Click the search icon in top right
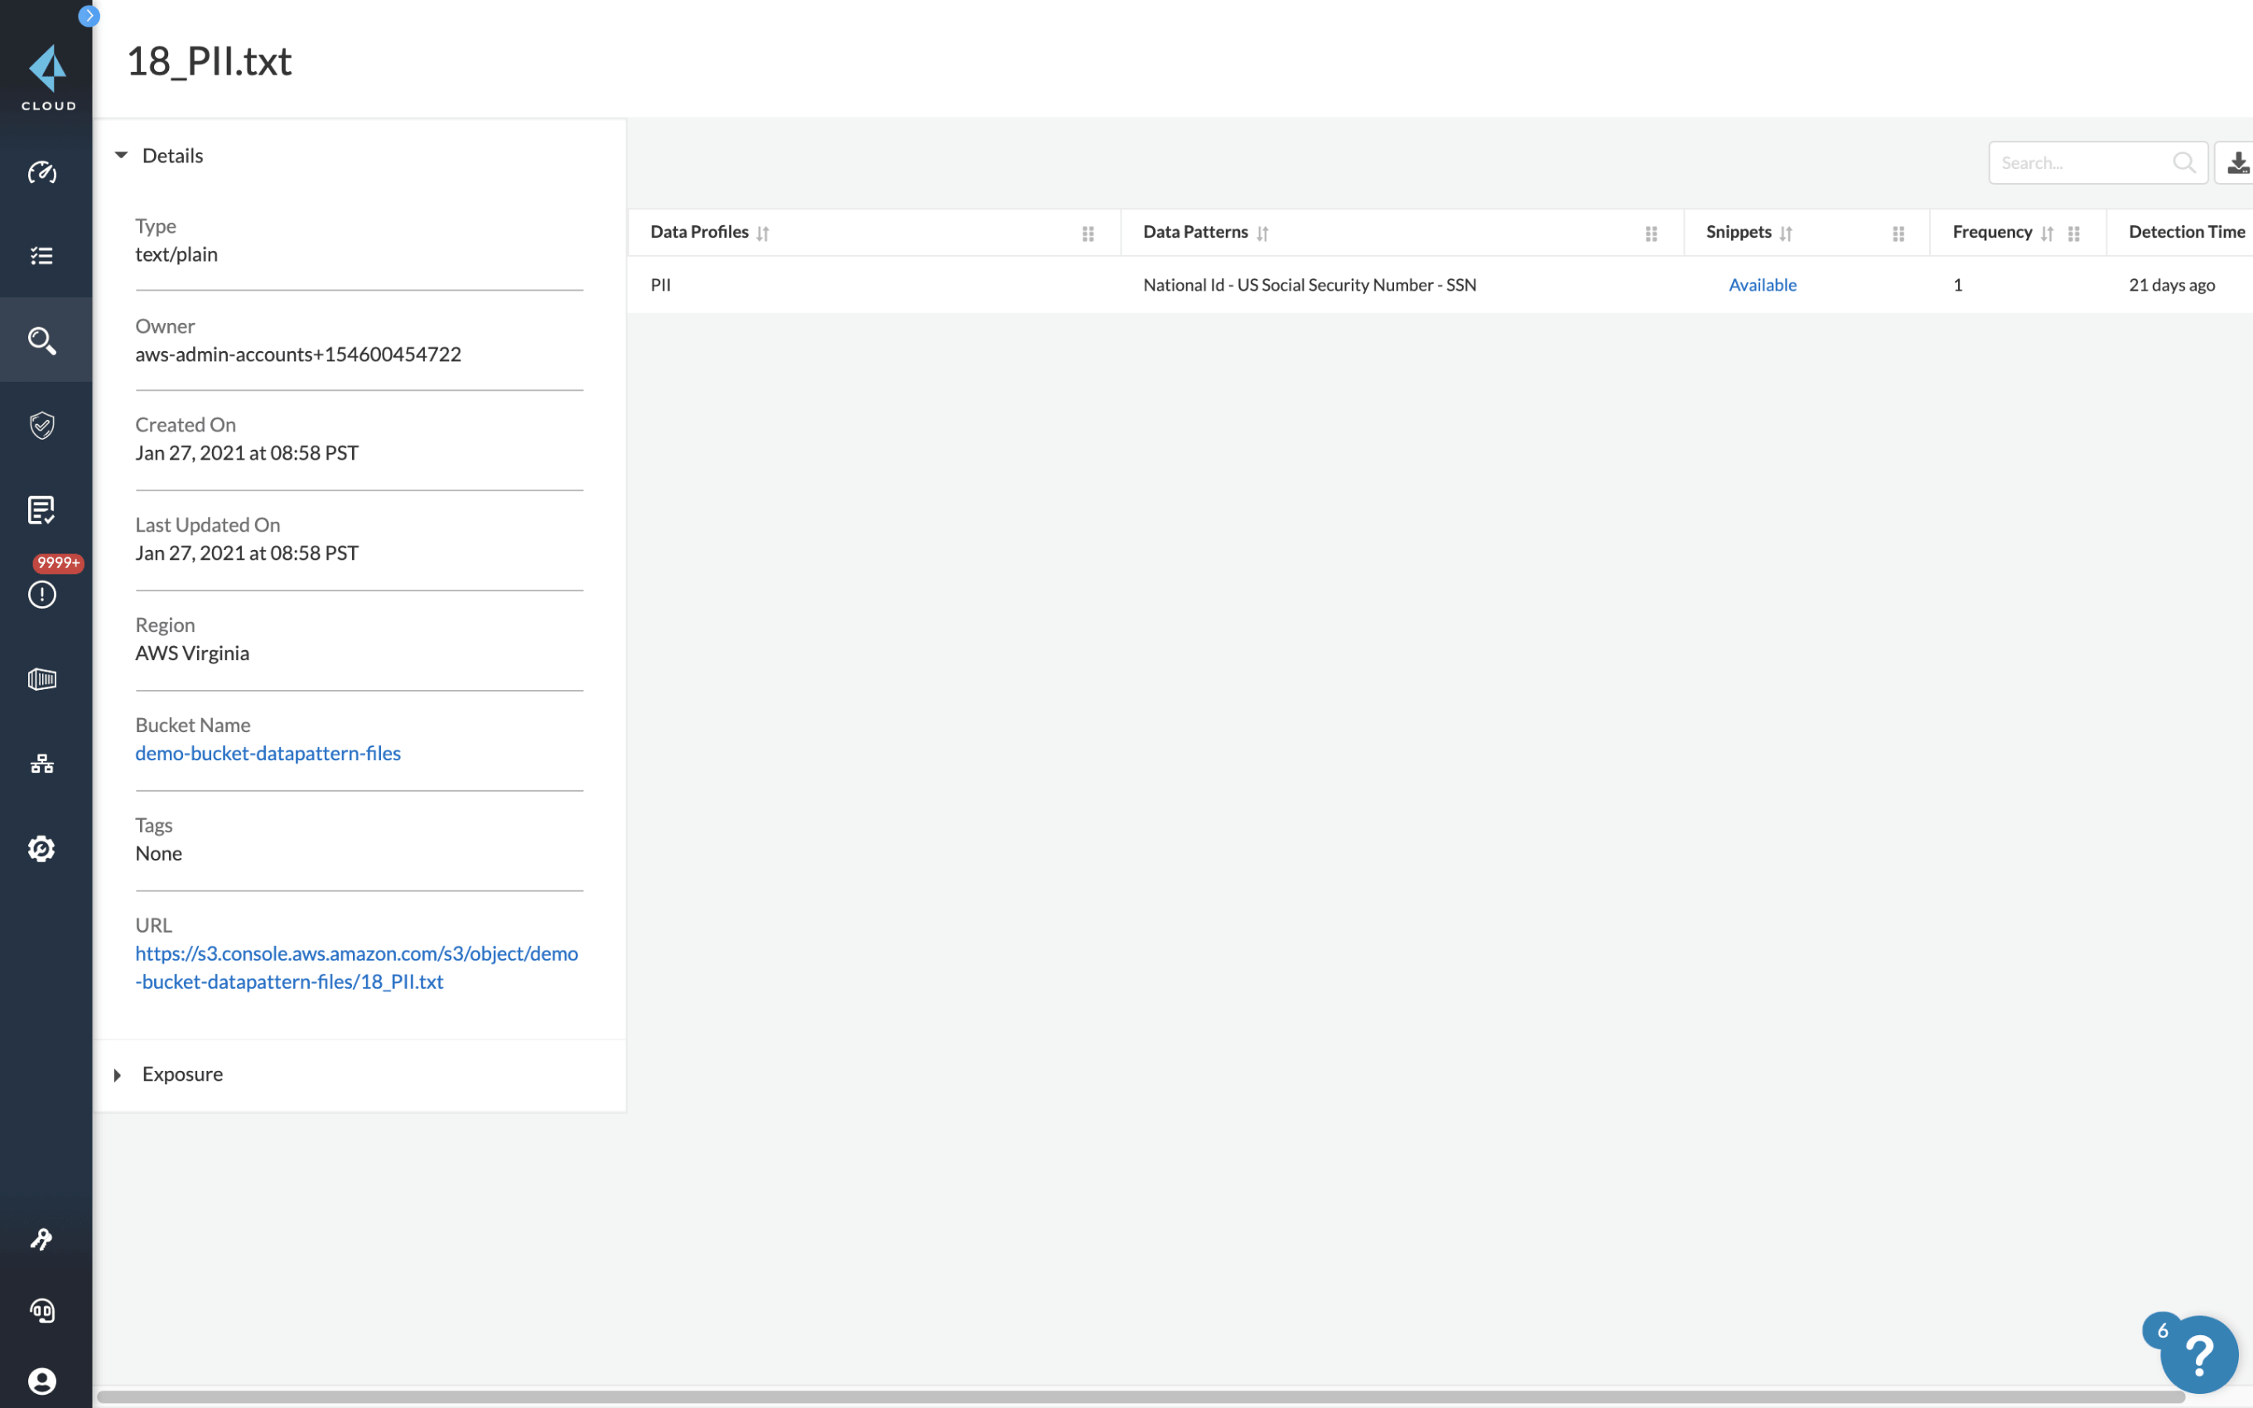 [x=2185, y=162]
